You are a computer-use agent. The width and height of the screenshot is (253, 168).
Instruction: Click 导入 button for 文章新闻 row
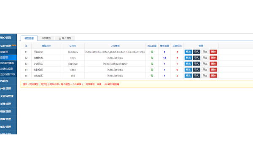point(196,58)
